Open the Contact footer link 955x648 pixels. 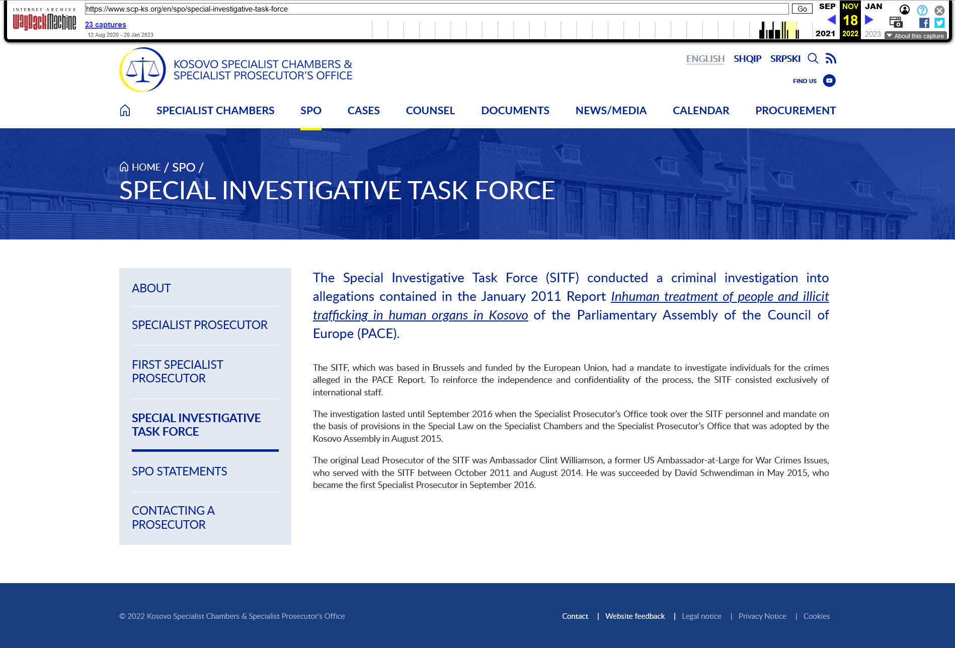coord(575,616)
